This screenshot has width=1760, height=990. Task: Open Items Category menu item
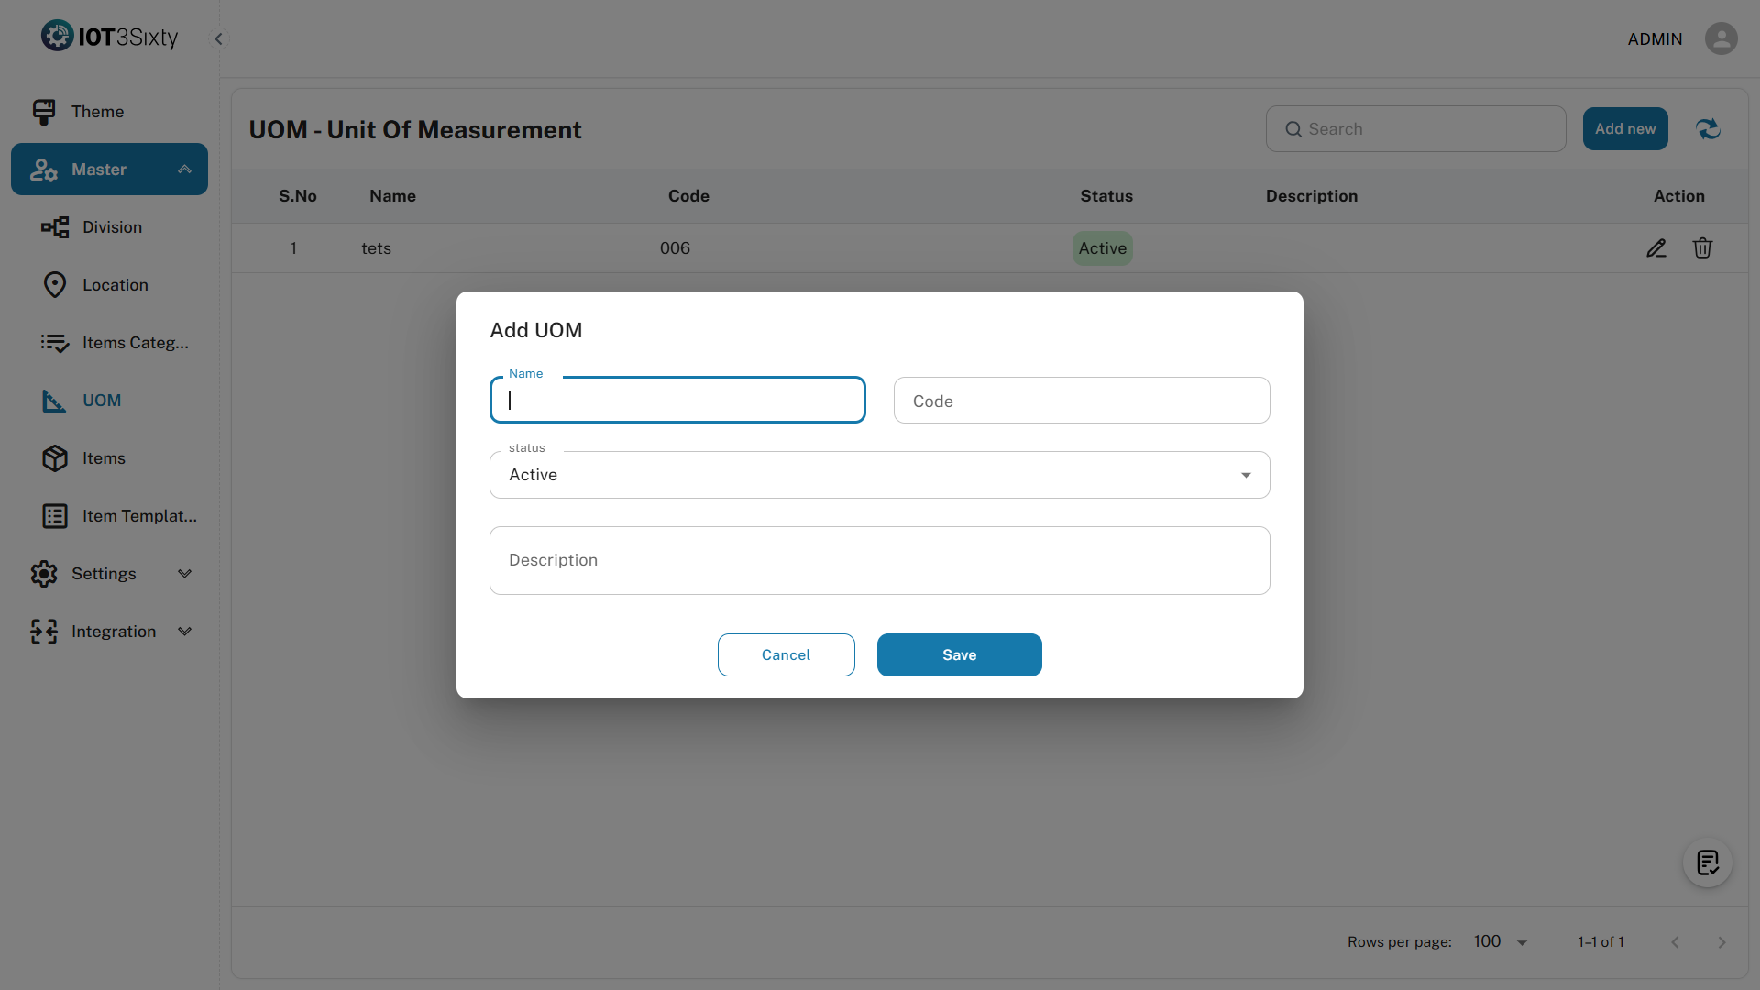(135, 343)
